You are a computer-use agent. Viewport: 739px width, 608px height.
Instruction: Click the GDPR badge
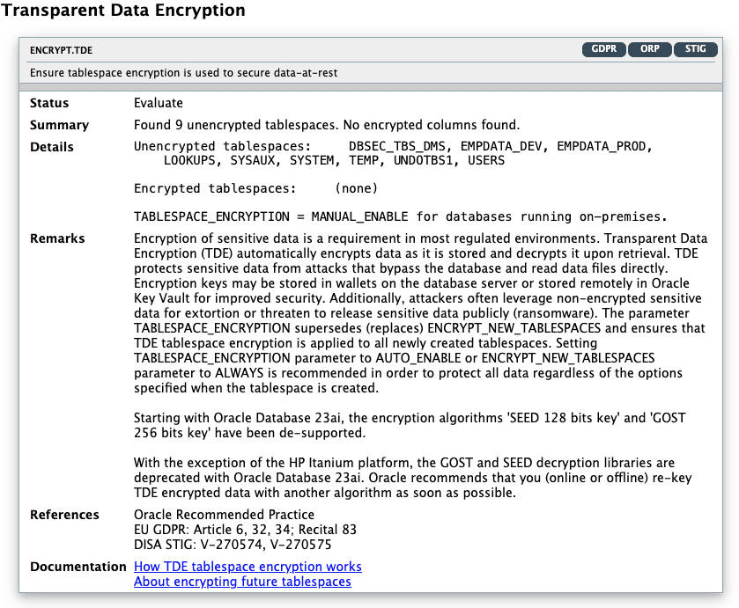[603, 49]
